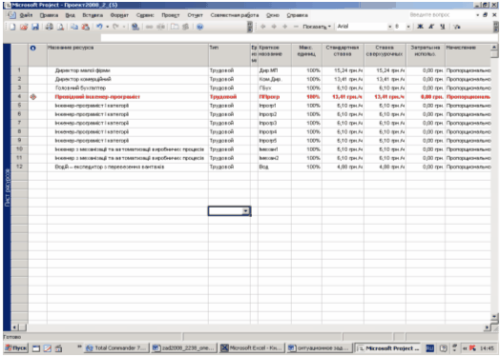The height and width of the screenshot is (356, 500).
Task: Open print preview magnifier icon
Action: [60, 27]
